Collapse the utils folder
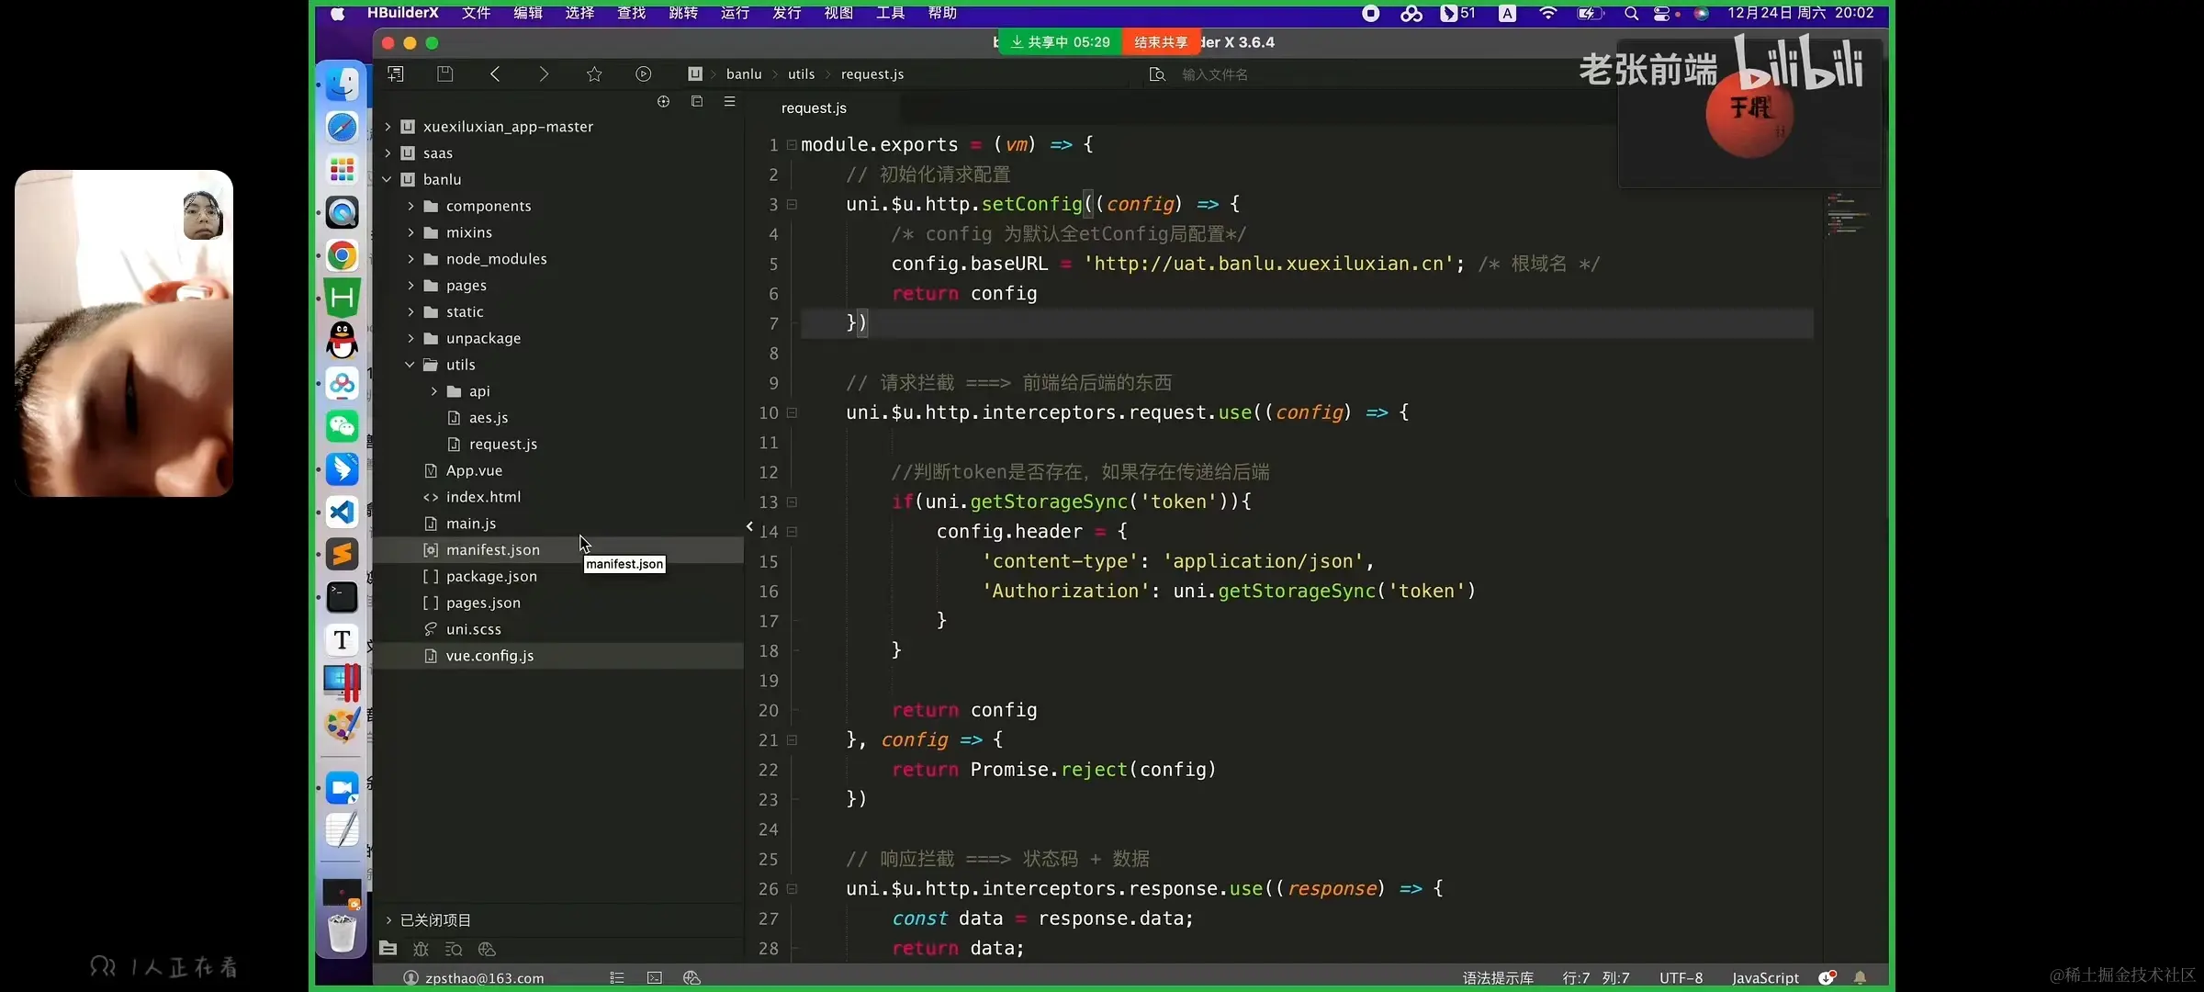The width and height of the screenshot is (2204, 992). pyautogui.click(x=410, y=365)
